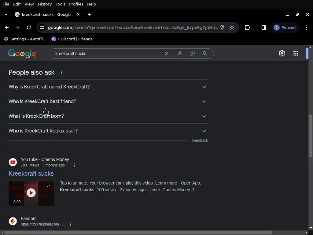Open three-dot menu for Fandom result
Viewport: 313px width, 235px height.
pyautogui.click(x=70, y=224)
